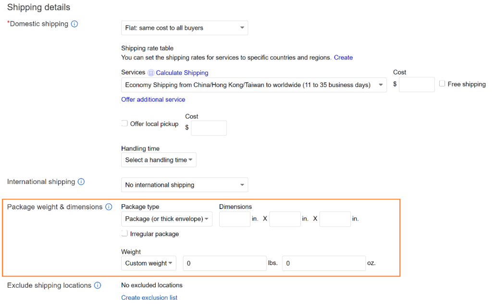Click the shipping service Cost input field
The width and height of the screenshot is (495, 306).
[417, 85]
